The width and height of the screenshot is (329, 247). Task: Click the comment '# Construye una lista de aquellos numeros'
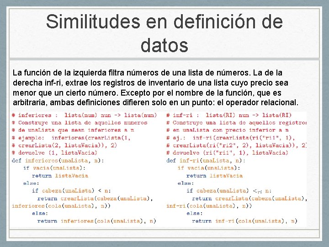coord(80,123)
